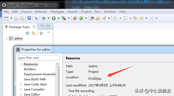Open the Help menu

123,12
